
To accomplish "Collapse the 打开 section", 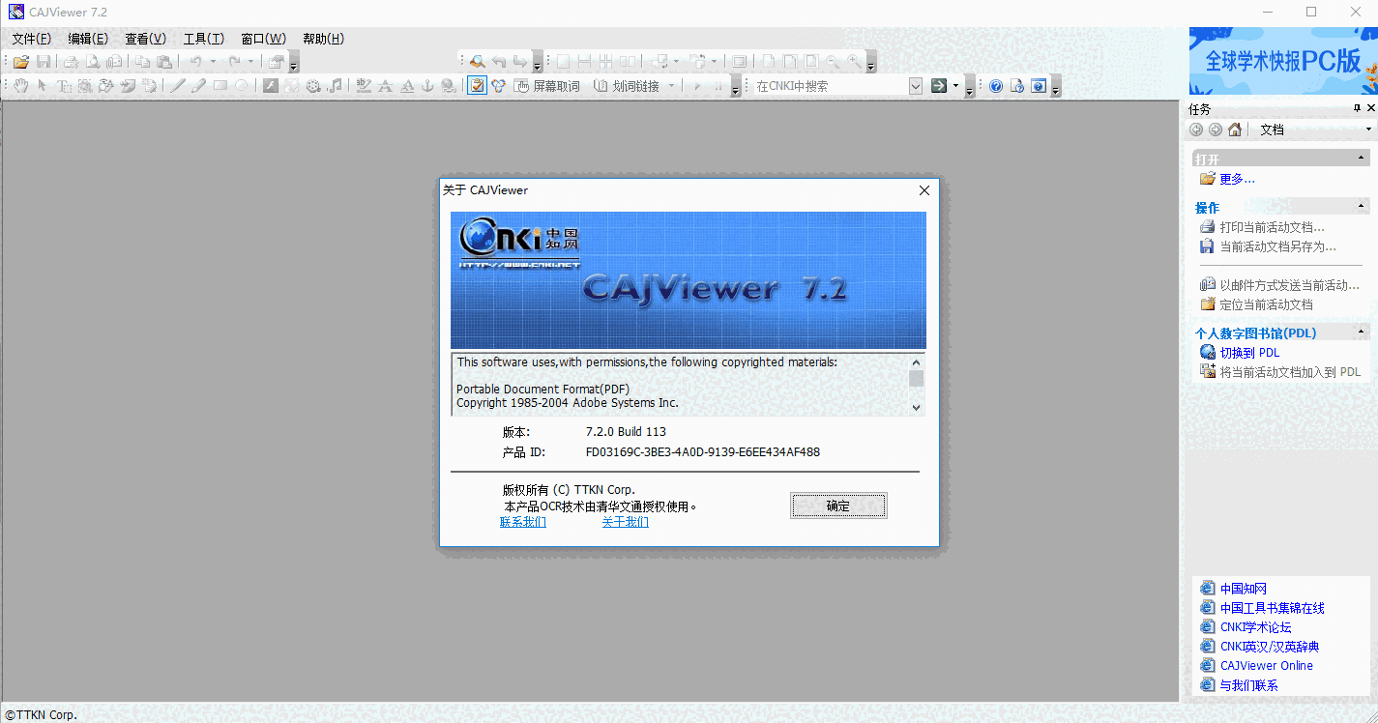I will [x=1362, y=158].
